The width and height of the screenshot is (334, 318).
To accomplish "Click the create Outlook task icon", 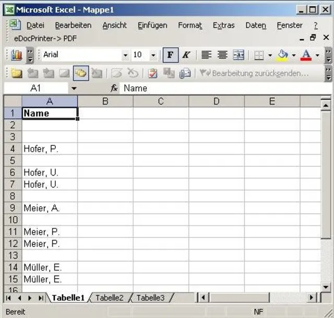I will point(152,73).
